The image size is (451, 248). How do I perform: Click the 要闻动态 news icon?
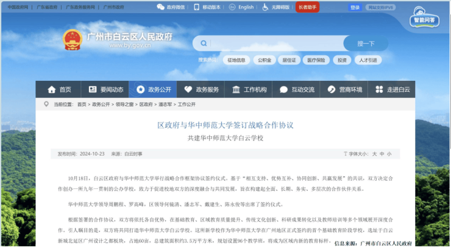coord(93,89)
